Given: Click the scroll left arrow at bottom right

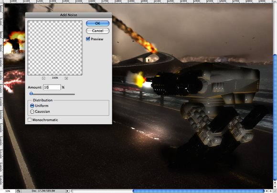Looking at the screenshot, I should [267, 191].
